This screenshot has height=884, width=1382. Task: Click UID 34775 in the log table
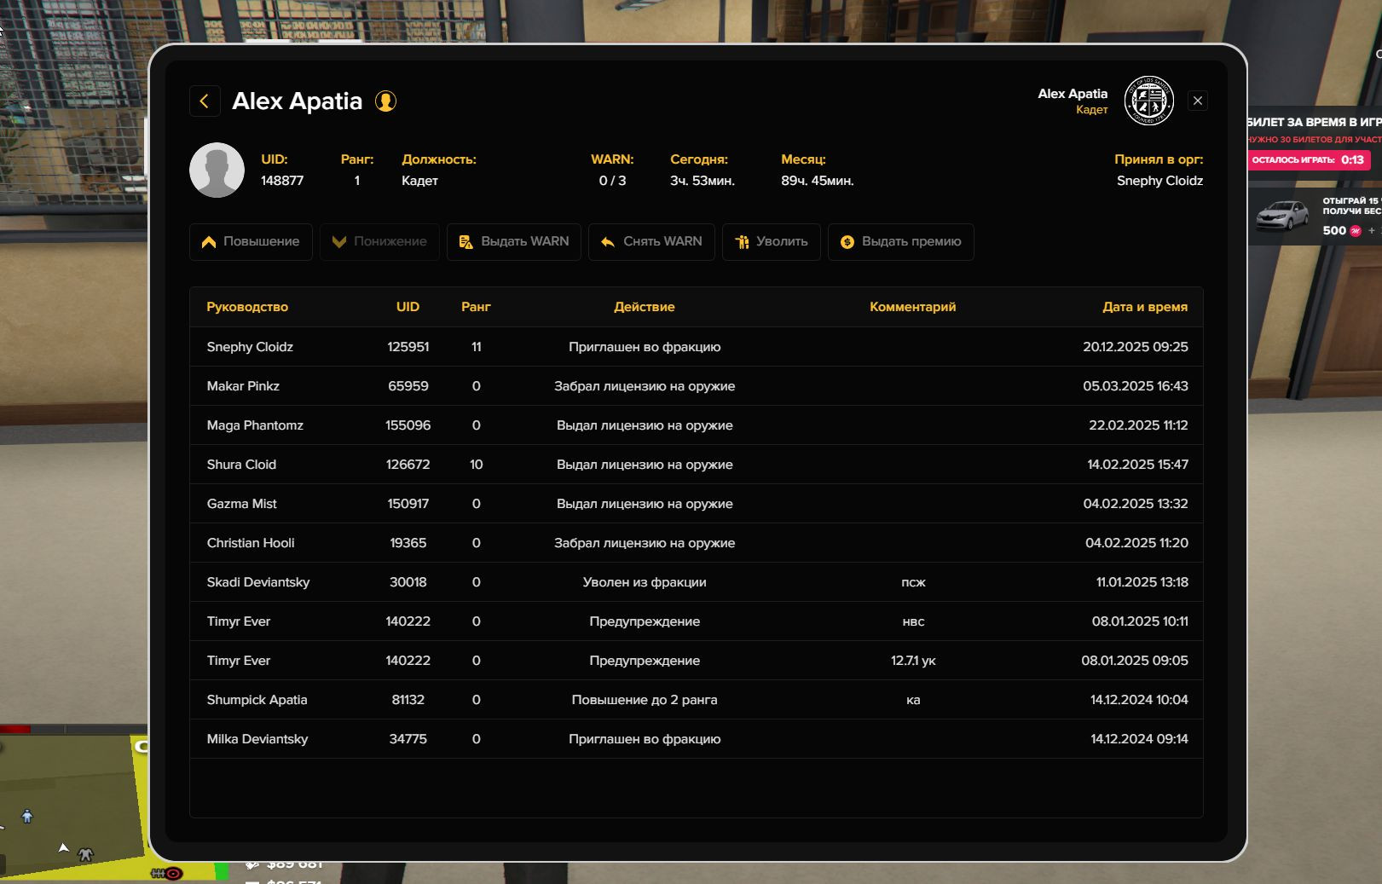(x=408, y=739)
